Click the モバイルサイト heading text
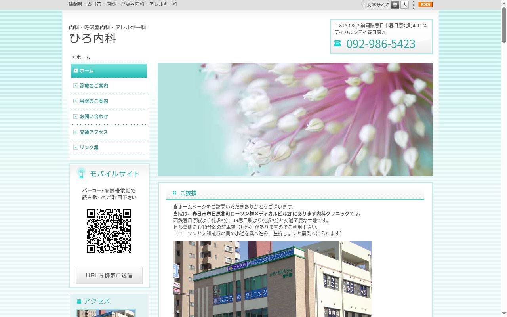 [x=114, y=174]
